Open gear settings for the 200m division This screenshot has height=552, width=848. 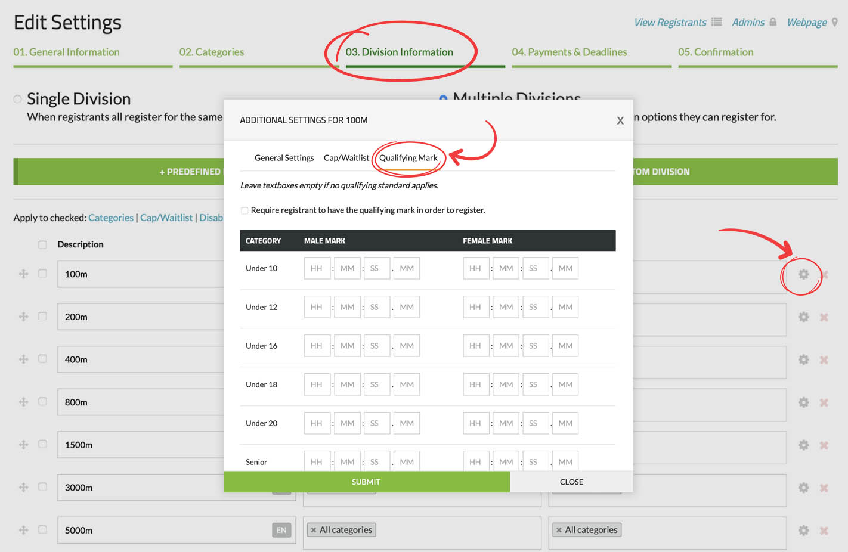803,317
